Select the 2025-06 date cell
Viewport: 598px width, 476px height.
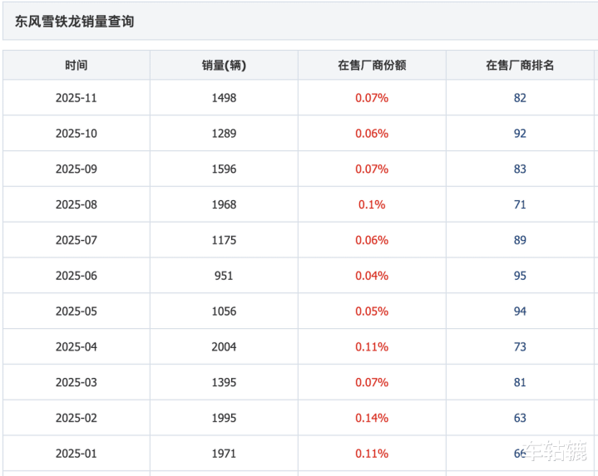[77, 275]
